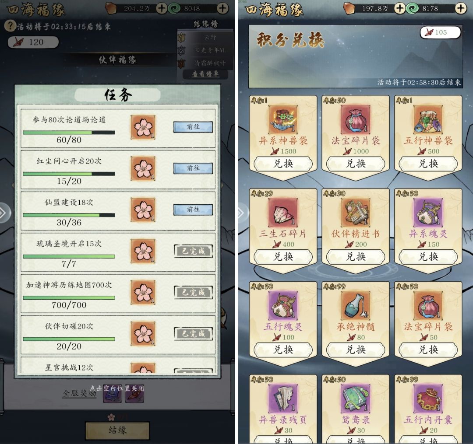Click the 60/80 progress bar
Viewport: 473px width, 444px height.
pos(69,133)
